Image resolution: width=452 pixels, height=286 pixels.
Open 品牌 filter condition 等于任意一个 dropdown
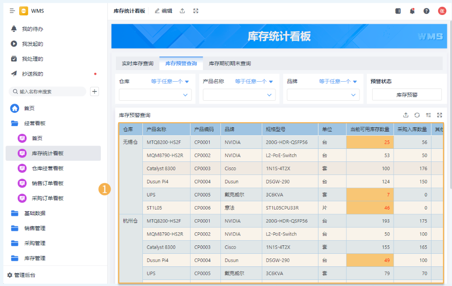coord(338,82)
